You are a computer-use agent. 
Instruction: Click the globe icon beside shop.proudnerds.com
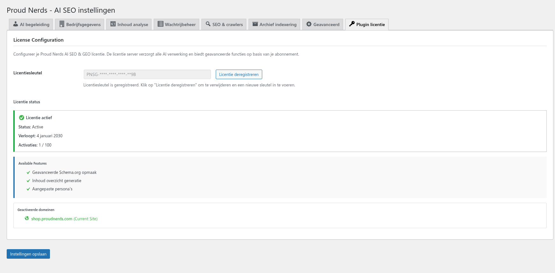27,218
